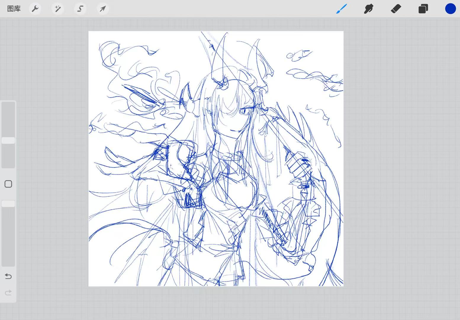Click the brush opacity slider handle
This screenshot has width=460, height=320.
coord(8,204)
